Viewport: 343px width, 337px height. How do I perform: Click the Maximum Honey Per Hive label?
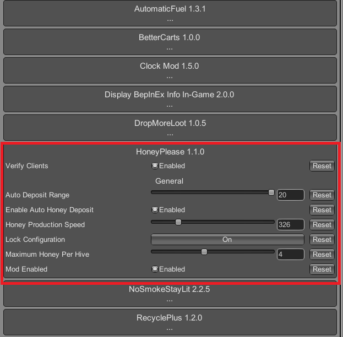[x=47, y=254]
